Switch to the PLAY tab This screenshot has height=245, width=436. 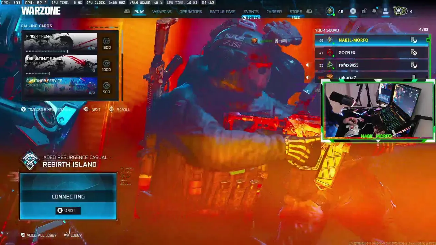tap(139, 12)
